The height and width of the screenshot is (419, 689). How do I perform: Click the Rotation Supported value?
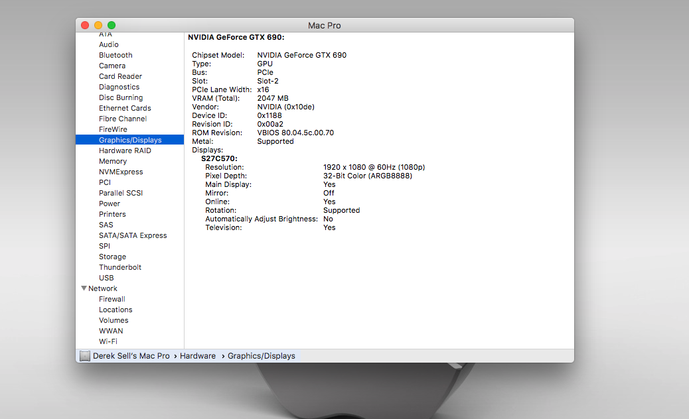[x=341, y=210]
